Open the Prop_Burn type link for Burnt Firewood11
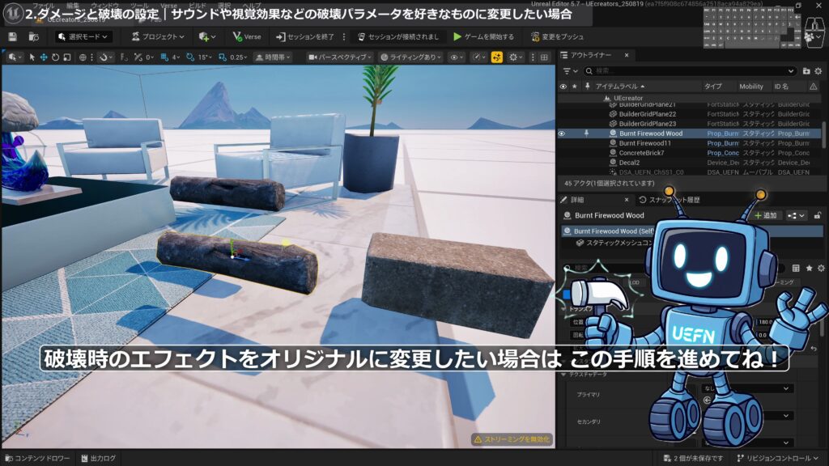The image size is (829, 466). (x=723, y=143)
